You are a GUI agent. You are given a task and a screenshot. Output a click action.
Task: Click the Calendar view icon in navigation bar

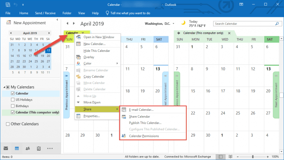click(17, 148)
